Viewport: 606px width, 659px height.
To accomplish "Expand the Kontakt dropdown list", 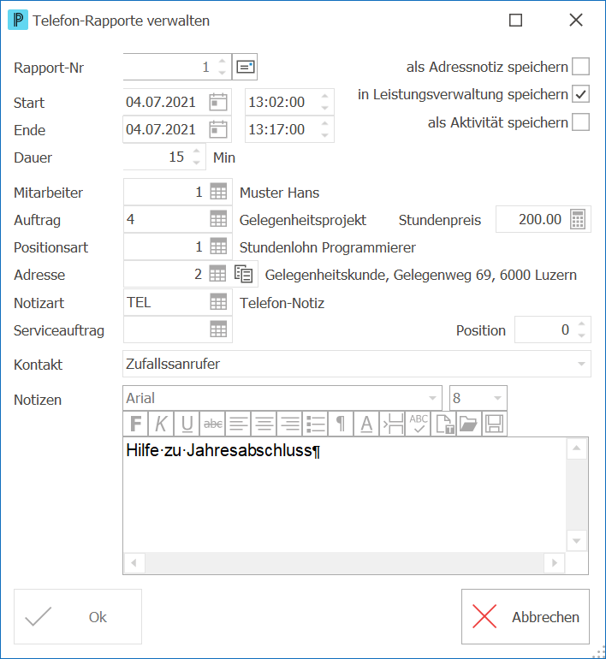I will (x=581, y=364).
